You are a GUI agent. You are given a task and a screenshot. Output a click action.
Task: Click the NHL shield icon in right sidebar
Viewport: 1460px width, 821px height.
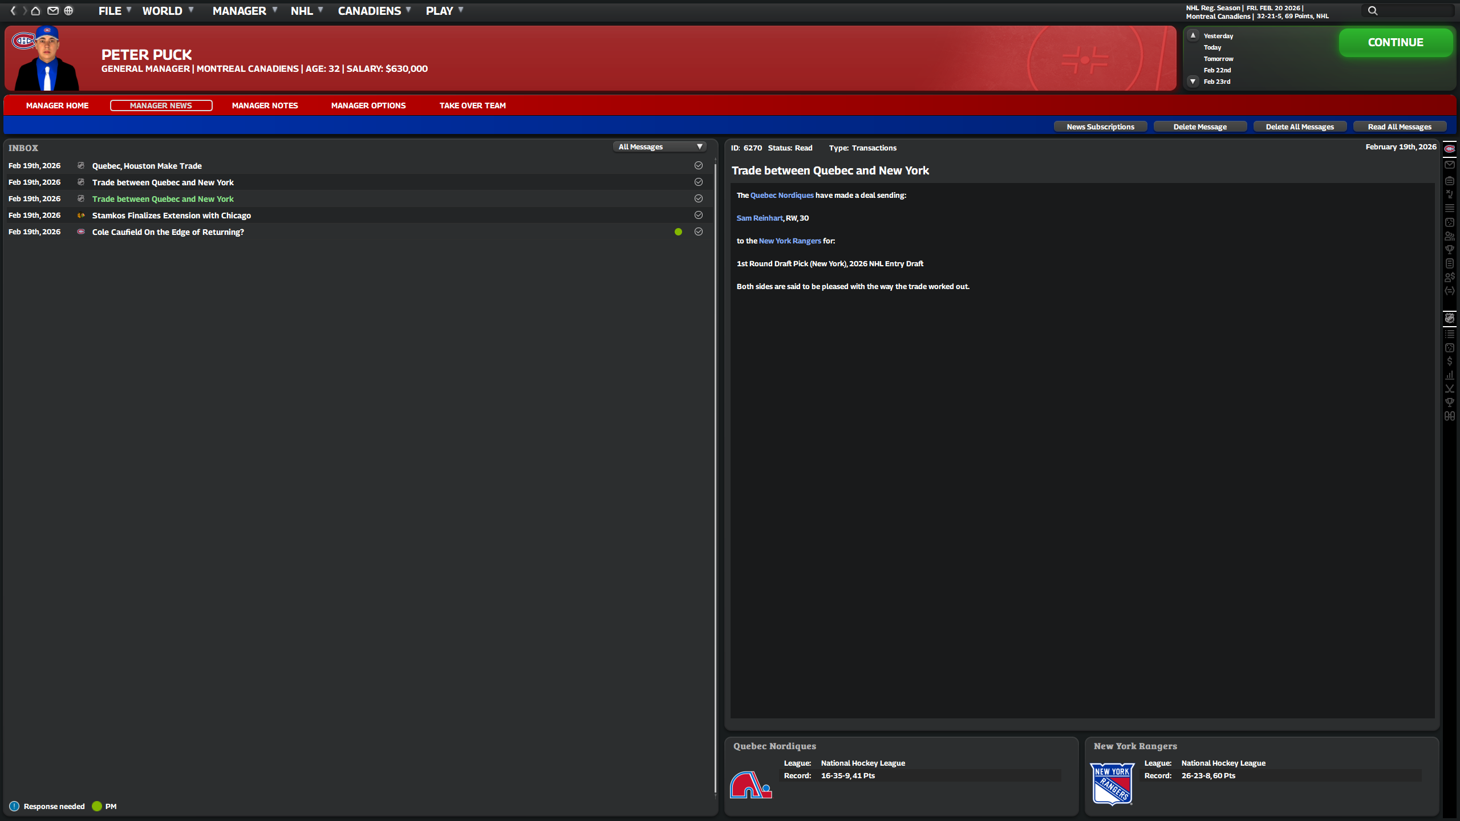(x=1449, y=318)
